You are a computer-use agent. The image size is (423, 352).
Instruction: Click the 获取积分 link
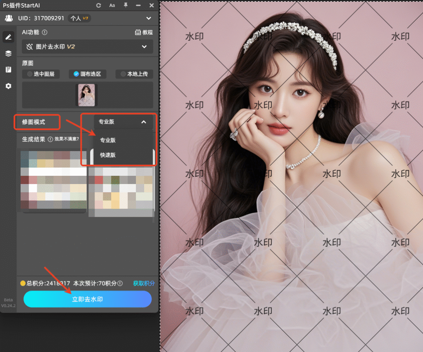click(x=144, y=283)
